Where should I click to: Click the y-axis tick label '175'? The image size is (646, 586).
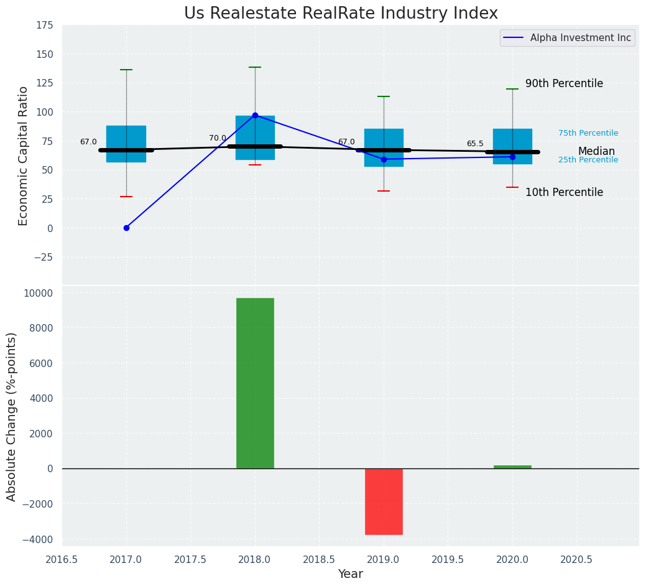click(x=46, y=26)
